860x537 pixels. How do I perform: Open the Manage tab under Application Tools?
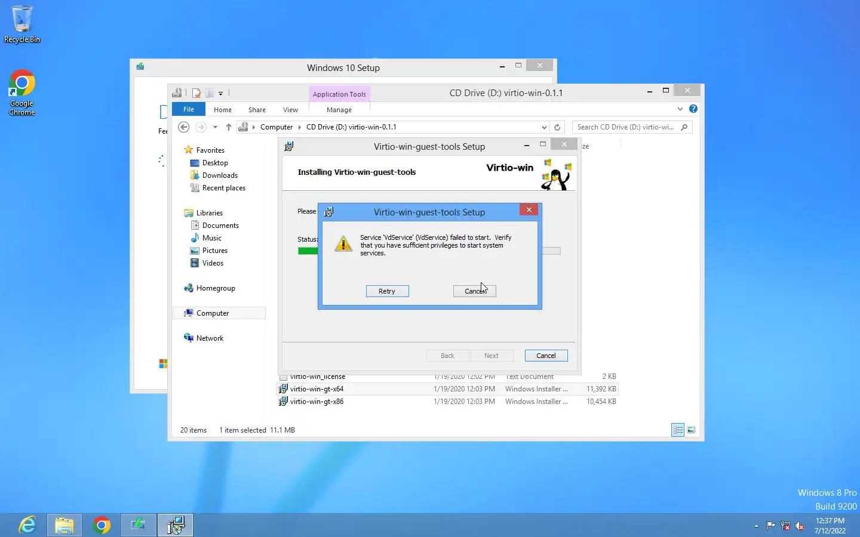coord(339,110)
